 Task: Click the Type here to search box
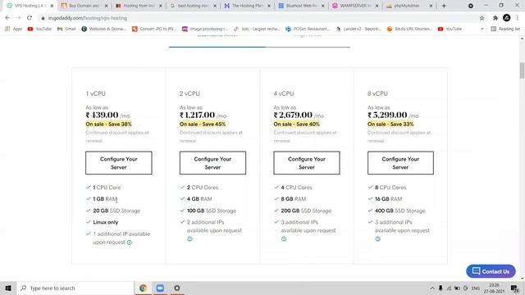(75, 288)
